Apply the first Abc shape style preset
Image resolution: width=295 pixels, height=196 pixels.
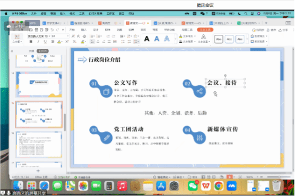[x=219, y=39]
